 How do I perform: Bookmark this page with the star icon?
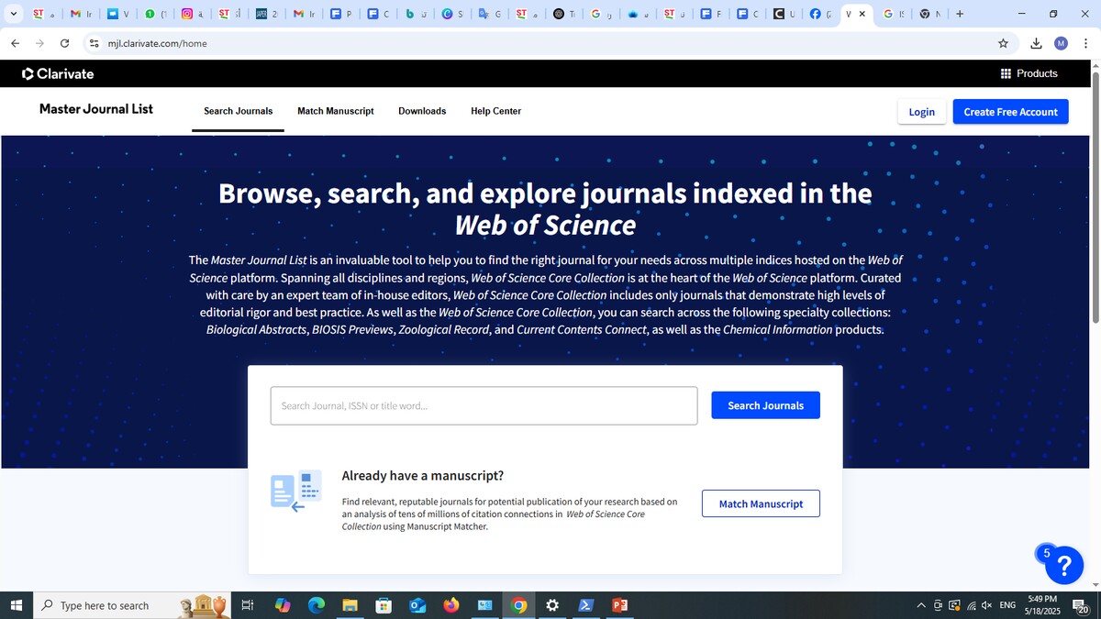[x=1003, y=43]
